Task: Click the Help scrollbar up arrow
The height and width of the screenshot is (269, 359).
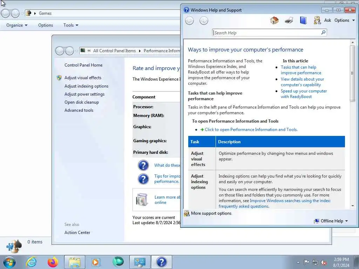Action: (353, 42)
